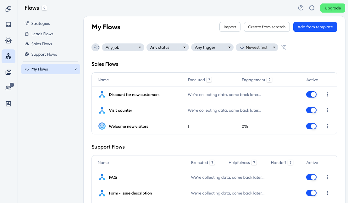348x203 pixels.
Task: Click the search magnifier in the filter bar
Action: point(95,47)
